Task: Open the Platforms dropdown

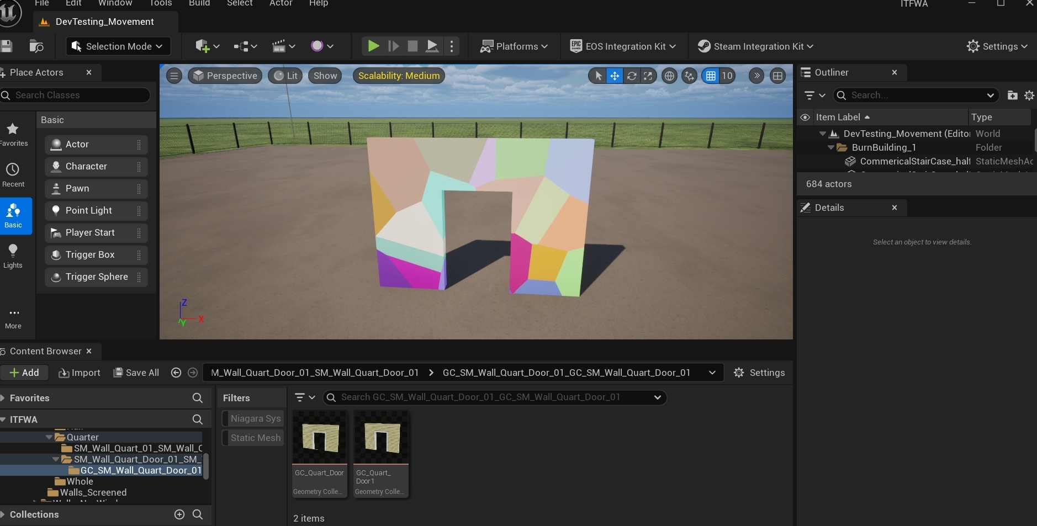Action: click(514, 46)
